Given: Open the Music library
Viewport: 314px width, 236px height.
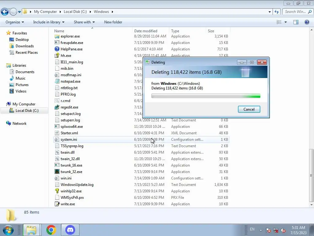Looking at the screenshot, I should pyautogui.click(x=21, y=78).
